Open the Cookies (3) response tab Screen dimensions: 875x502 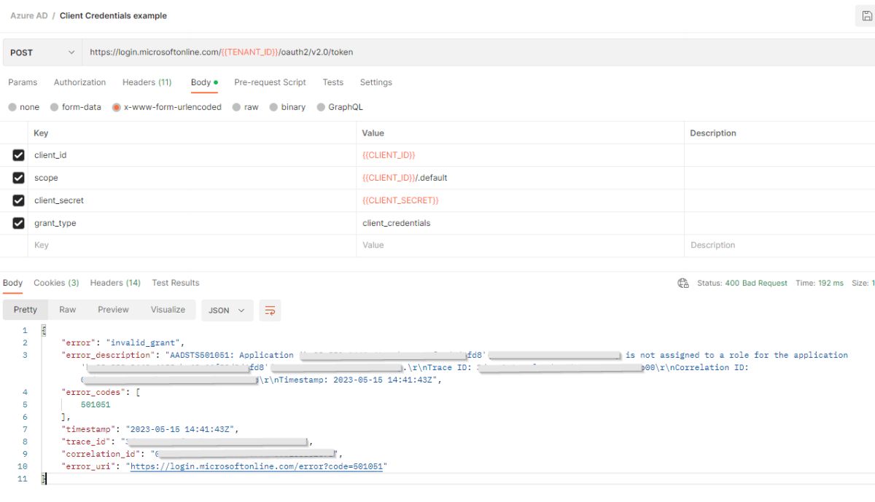(56, 283)
